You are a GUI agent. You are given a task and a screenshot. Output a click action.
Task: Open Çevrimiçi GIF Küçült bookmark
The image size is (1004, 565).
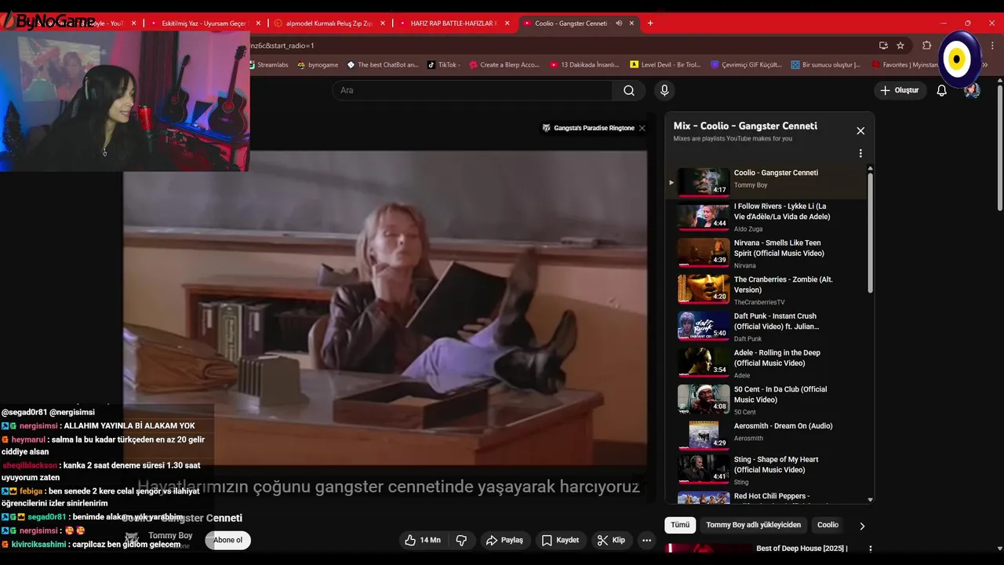coord(746,65)
